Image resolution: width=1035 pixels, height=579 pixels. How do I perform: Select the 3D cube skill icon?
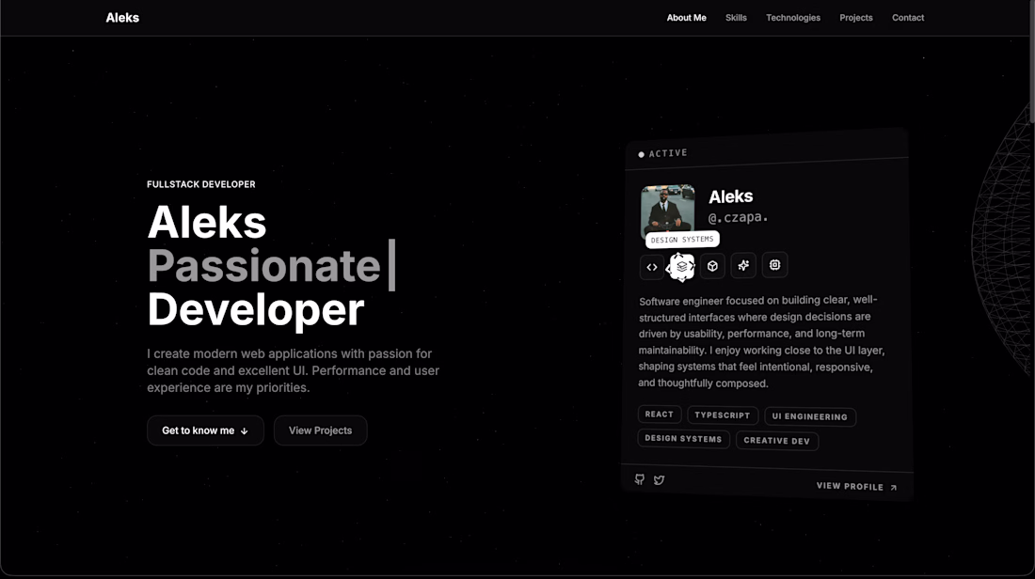(712, 266)
